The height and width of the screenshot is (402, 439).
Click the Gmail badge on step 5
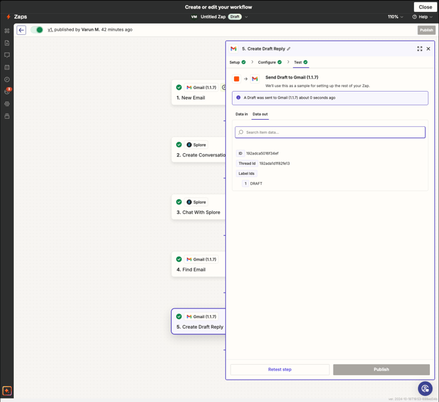click(x=201, y=317)
